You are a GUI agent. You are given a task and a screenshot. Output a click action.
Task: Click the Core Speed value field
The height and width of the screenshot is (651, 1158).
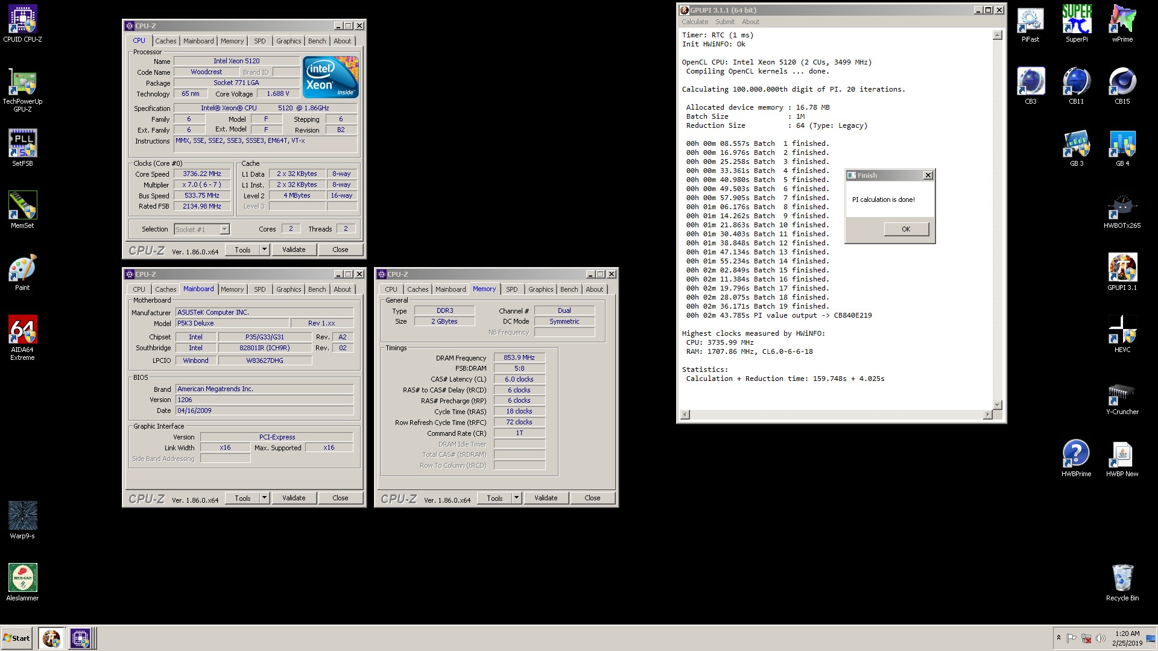(x=203, y=174)
